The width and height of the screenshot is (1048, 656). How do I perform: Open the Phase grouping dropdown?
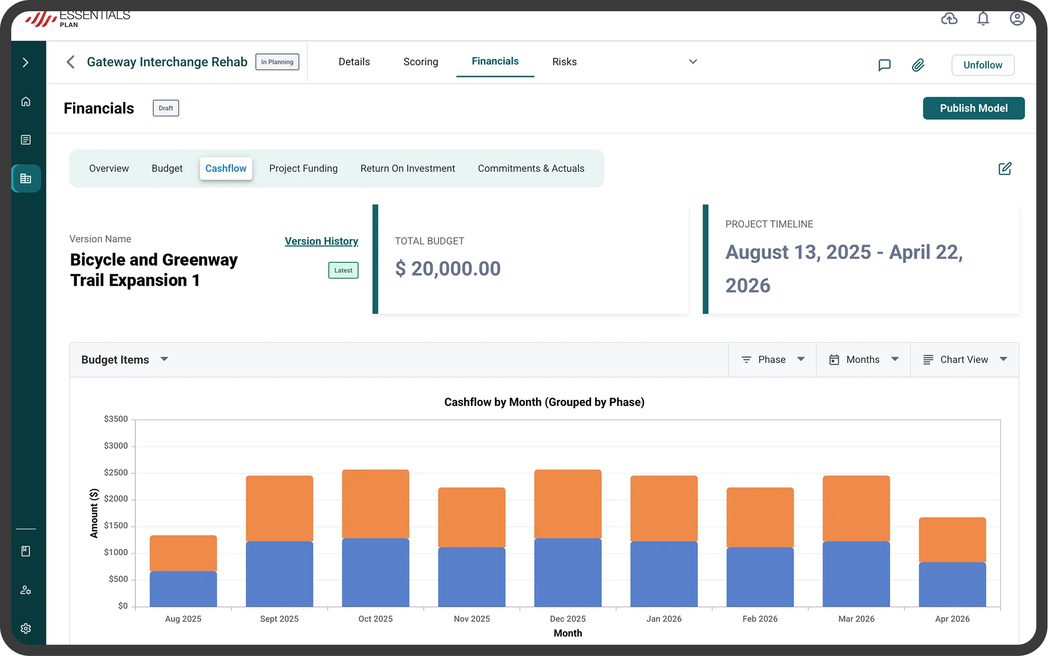pos(772,359)
